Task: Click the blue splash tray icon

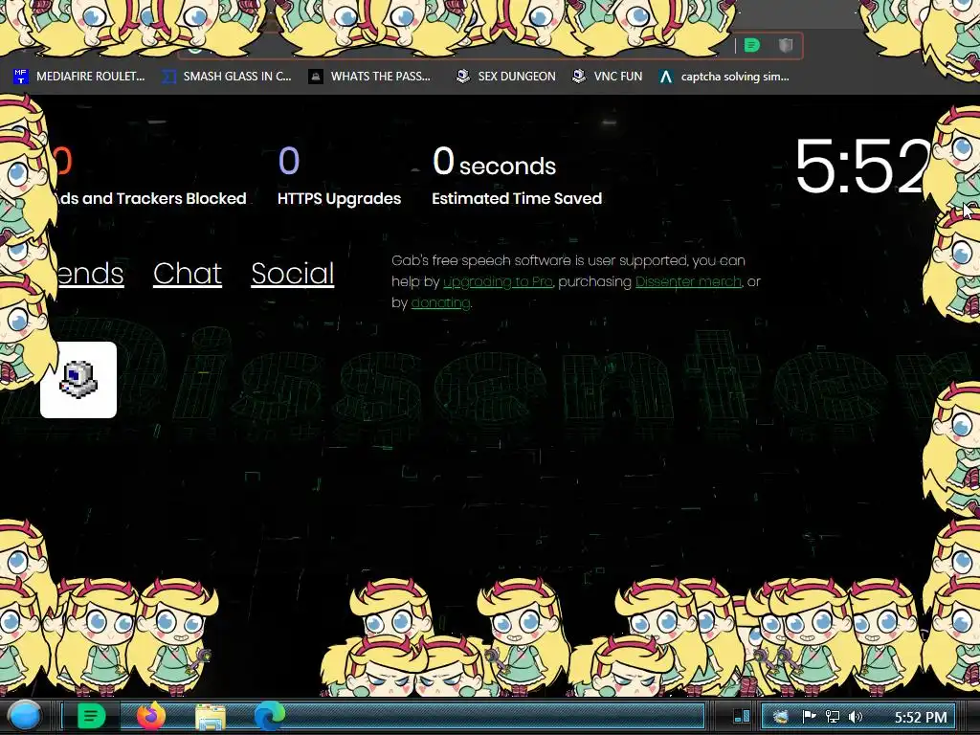Action: click(x=781, y=717)
